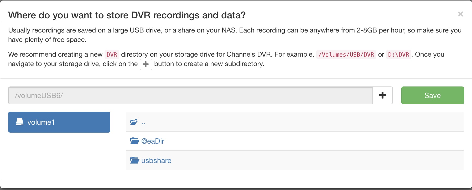Viewport: 472px width, 190px height.
Task: Click the red DVR code label
Action: 112,55
